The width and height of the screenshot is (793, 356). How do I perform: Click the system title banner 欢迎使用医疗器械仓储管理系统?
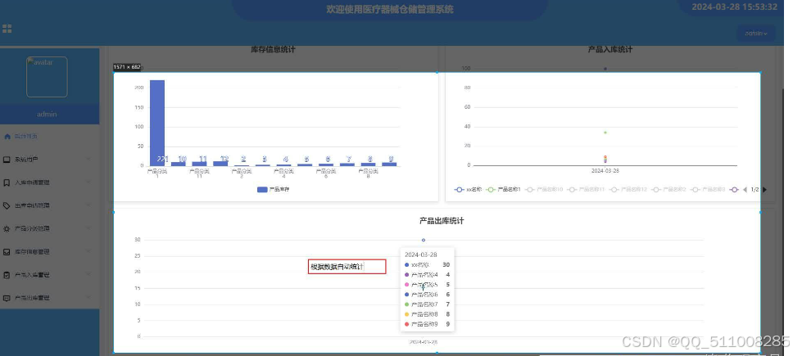[x=390, y=9]
